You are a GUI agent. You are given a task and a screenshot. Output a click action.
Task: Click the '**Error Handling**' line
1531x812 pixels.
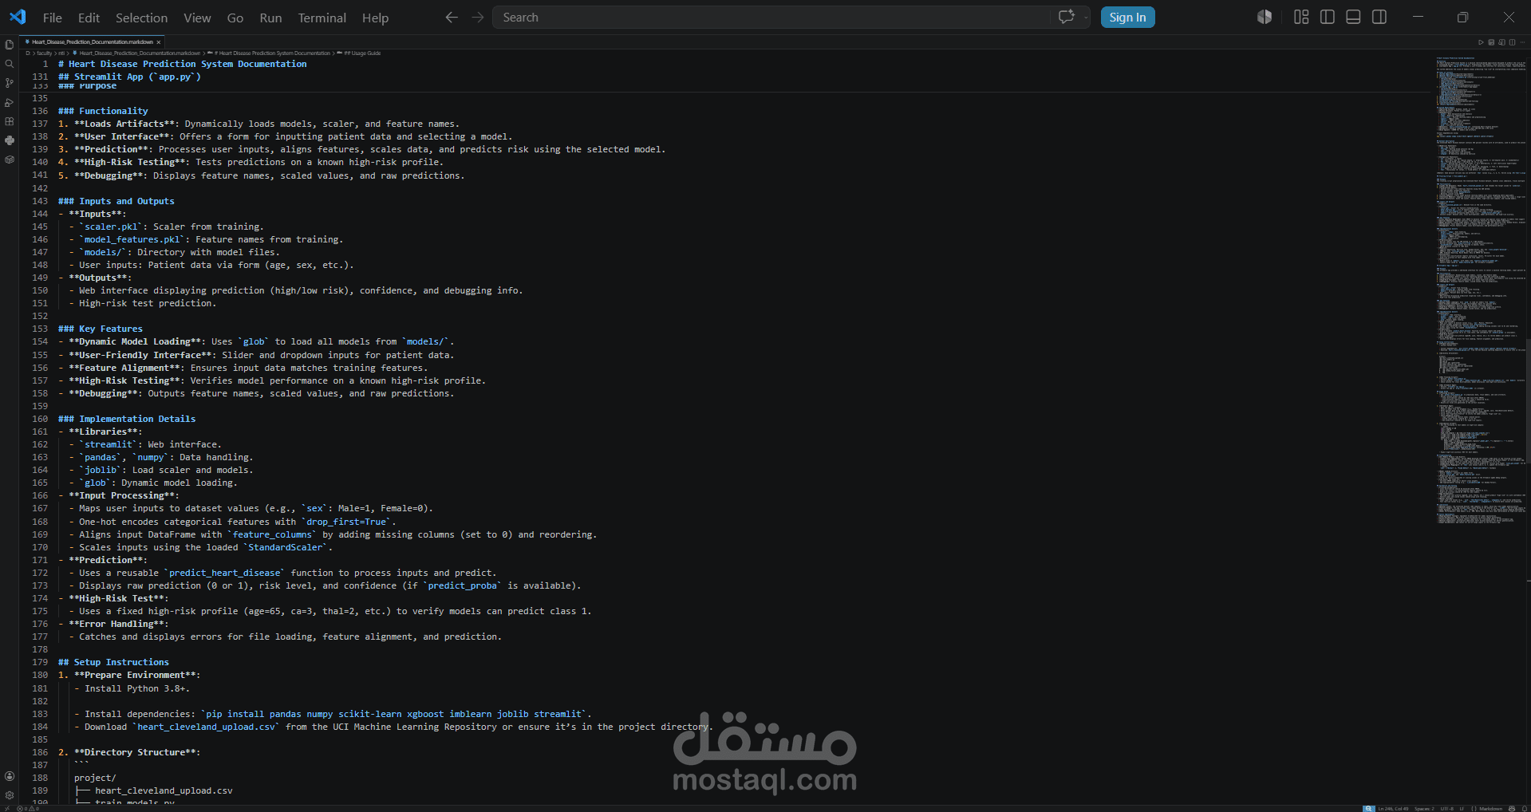(x=113, y=624)
